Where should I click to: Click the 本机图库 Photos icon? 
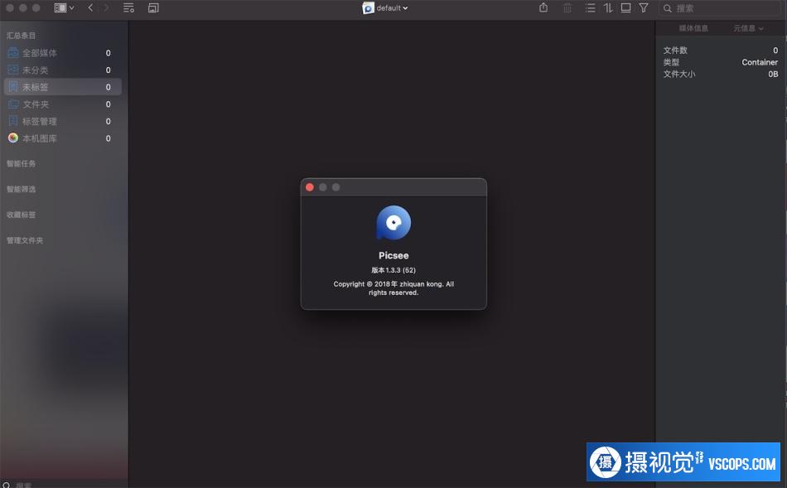[x=13, y=138]
